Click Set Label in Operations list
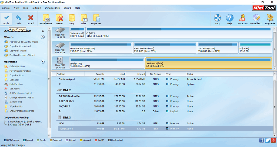277x147 pixels. pyautogui.click(x=14, y=80)
